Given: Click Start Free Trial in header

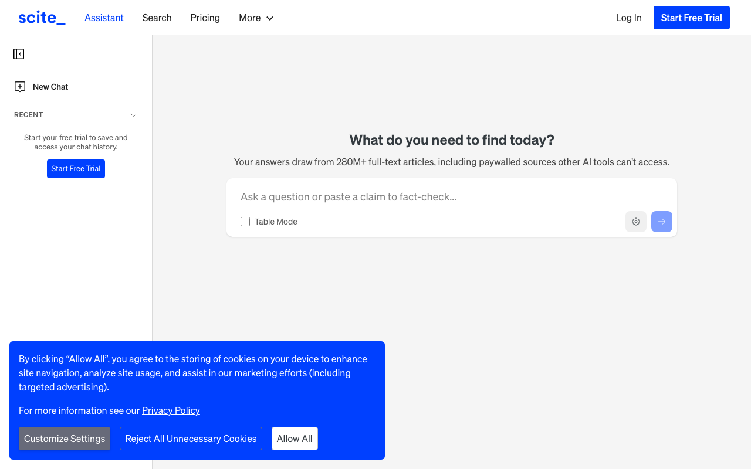Looking at the screenshot, I should click(691, 18).
